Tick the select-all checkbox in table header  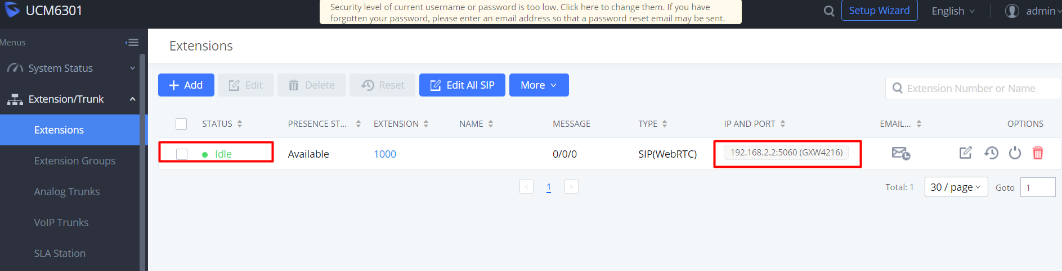[181, 124]
